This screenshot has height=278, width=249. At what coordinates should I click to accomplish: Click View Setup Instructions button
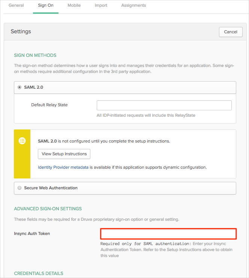64,154
